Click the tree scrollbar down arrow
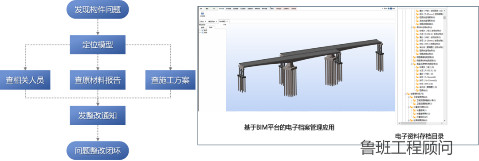479x161 pixels. [x=444, y=120]
